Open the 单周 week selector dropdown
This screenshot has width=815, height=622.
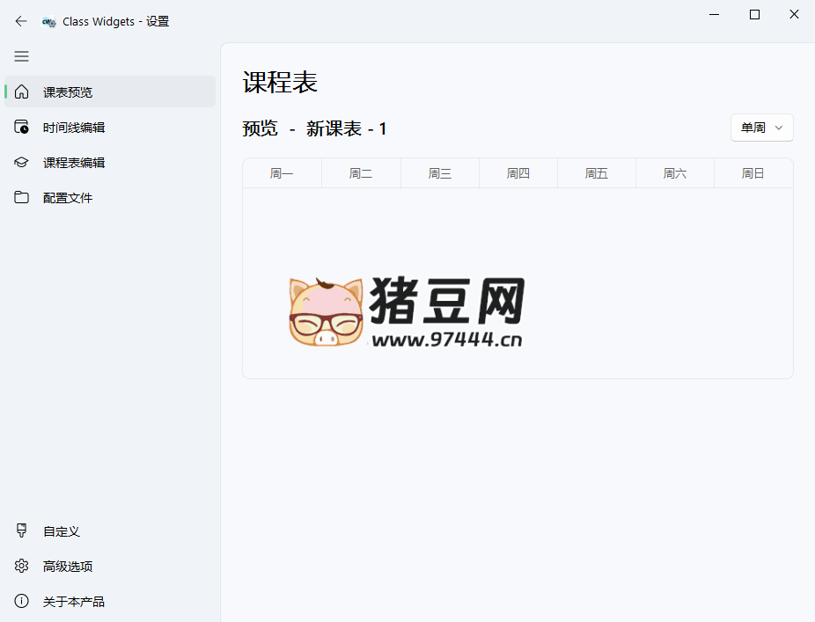(x=761, y=127)
